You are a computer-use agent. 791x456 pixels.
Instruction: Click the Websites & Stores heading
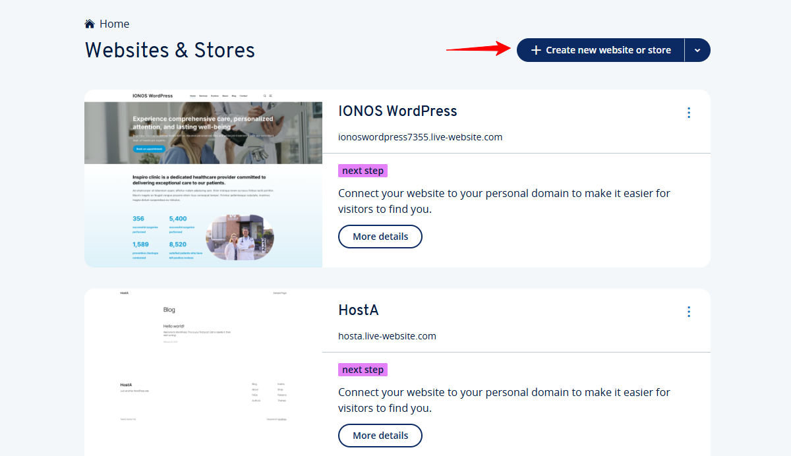coord(170,50)
